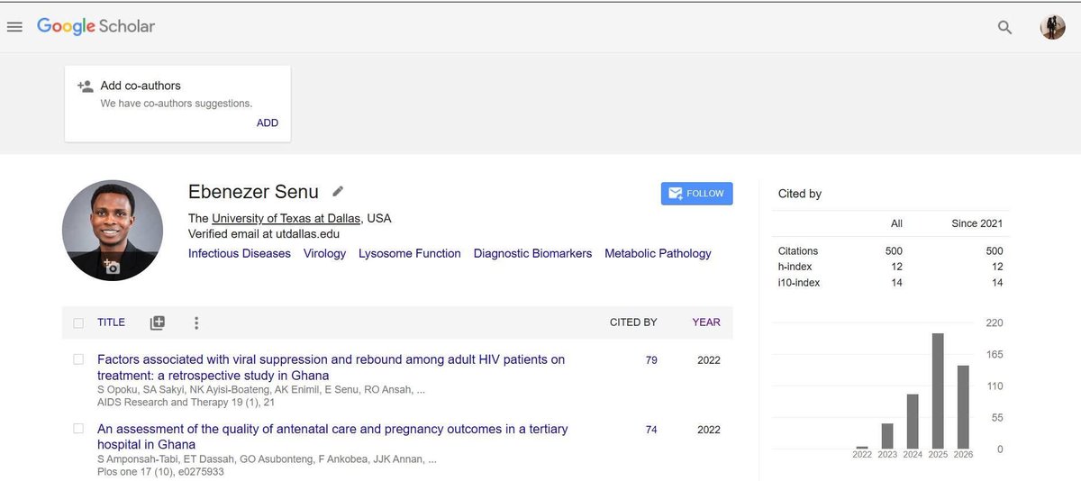Click the 'Since 2021' column header
The height and width of the screenshot is (481, 1081).
tap(977, 223)
